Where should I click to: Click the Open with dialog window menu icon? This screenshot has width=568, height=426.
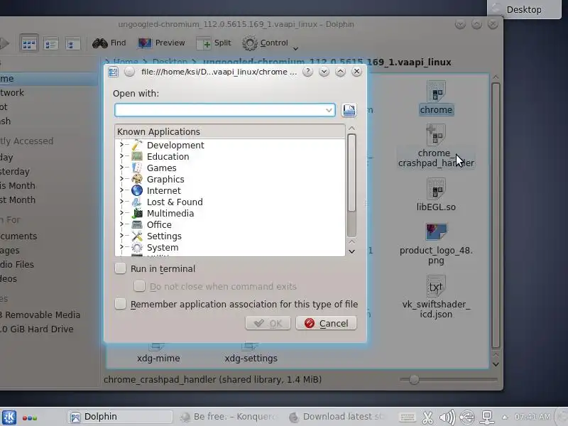click(113, 72)
